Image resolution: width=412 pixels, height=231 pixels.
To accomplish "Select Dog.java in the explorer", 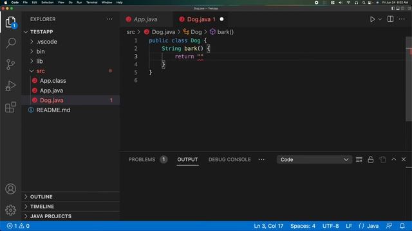I will click(x=70, y=100).
